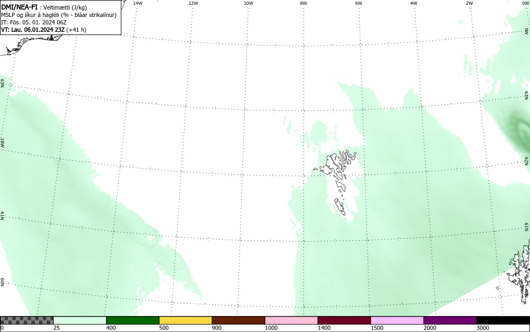Choose the yellow 500–900 legend swatch
Image resolution: width=530 pixels, height=332 pixels.
pos(185,320)
